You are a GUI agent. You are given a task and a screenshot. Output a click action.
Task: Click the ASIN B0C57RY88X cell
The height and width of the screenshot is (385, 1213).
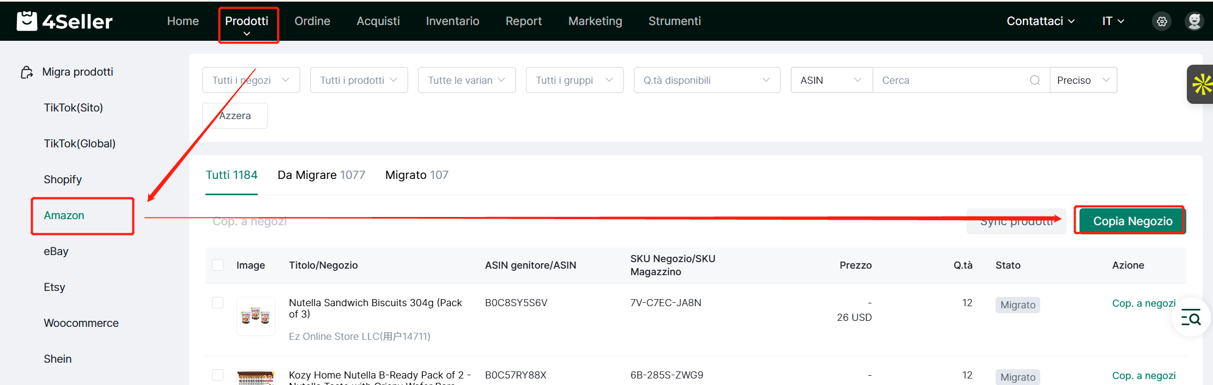515,375
